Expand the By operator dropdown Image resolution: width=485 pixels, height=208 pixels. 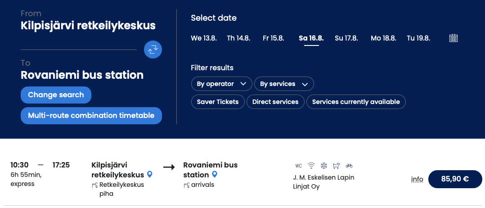[221, 84]
